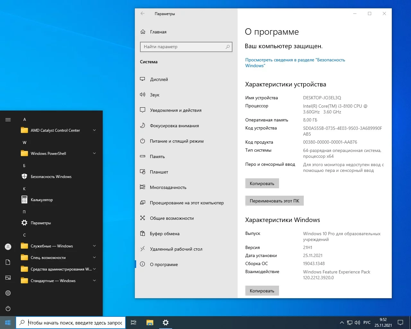Expand Средства администрирования Windows folder
The height and width of the screenshot is (329, 411).
[x=94, y=269]
